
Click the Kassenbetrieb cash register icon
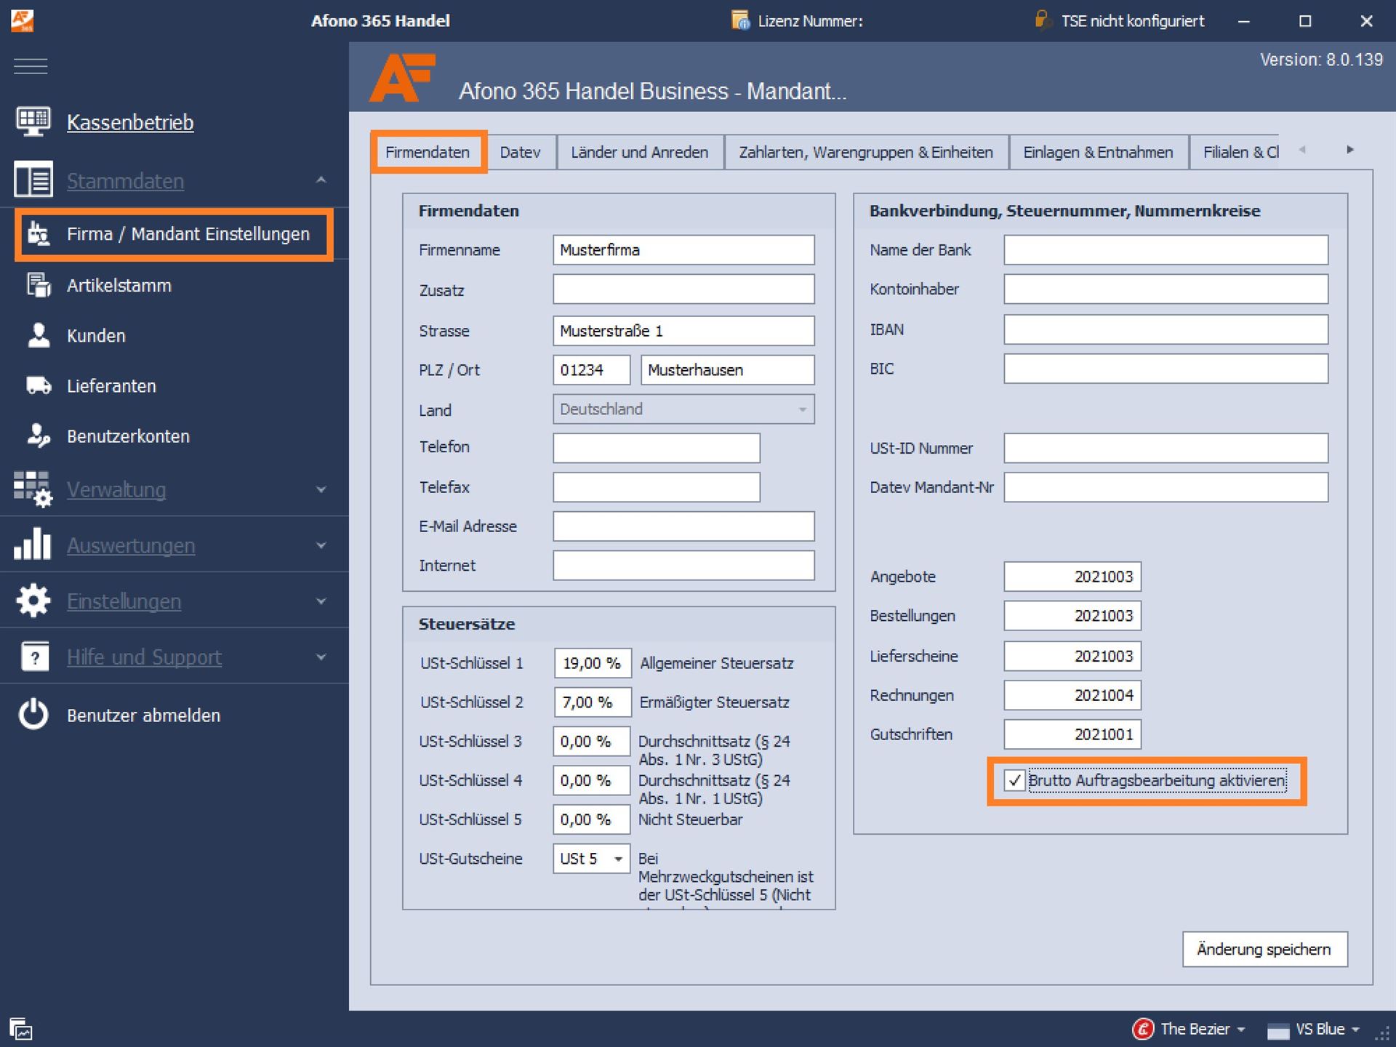pyautogui.click(x=33, y=121)
